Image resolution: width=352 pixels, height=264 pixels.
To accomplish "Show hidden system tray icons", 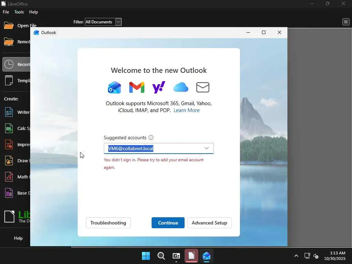I will pyautogui.click(x=296, y=256).
